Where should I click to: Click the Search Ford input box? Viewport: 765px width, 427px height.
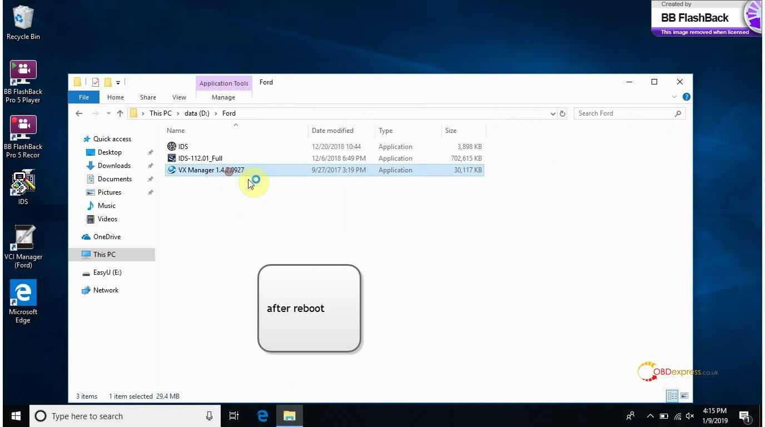[623, 113]
